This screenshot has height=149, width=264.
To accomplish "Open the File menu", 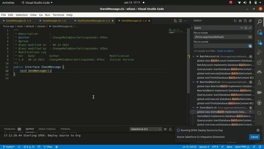I will pyautogui.click(x=3, y=15).
